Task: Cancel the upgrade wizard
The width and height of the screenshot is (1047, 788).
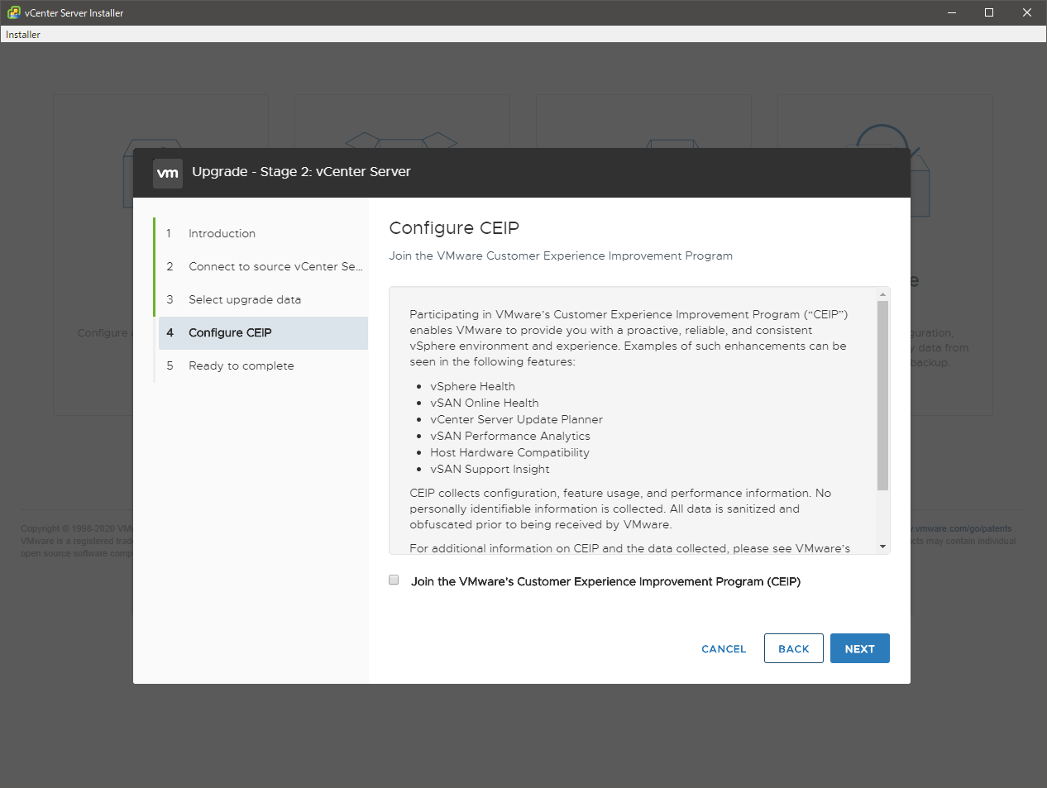Action: point(724,649)
